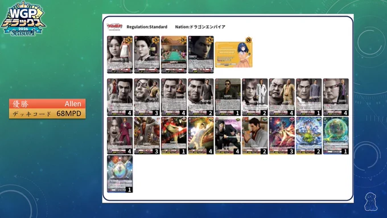The image size is (387, 218).
Task: Open the ride deck card with girl in white dress
Action: click(x=120, y=55)
